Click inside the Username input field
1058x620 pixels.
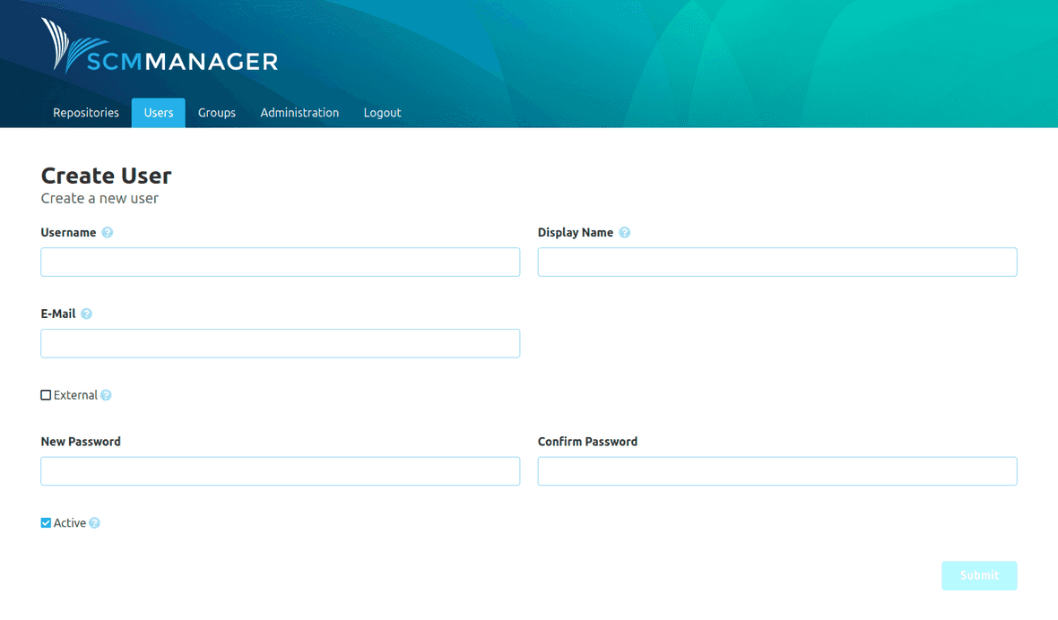pyautogui.click(x=280, y=262)
